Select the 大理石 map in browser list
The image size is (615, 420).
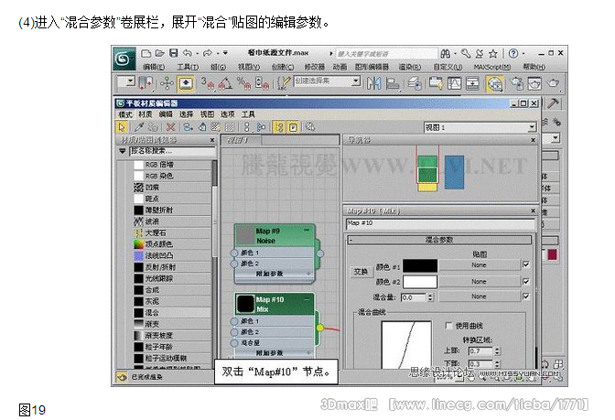173,233
